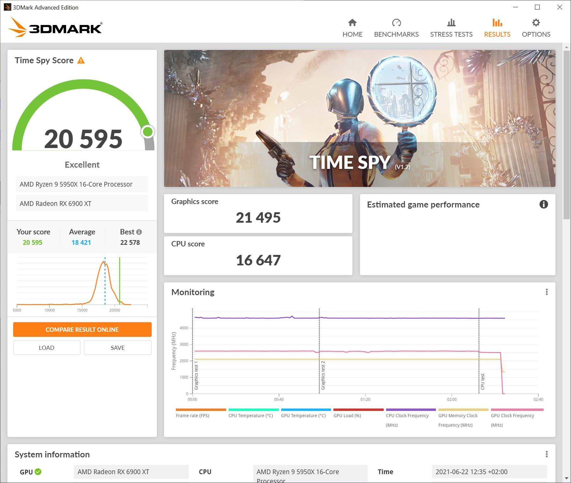Click the Estimated game performance heading
571x483 pixels.
click(423, 204)
